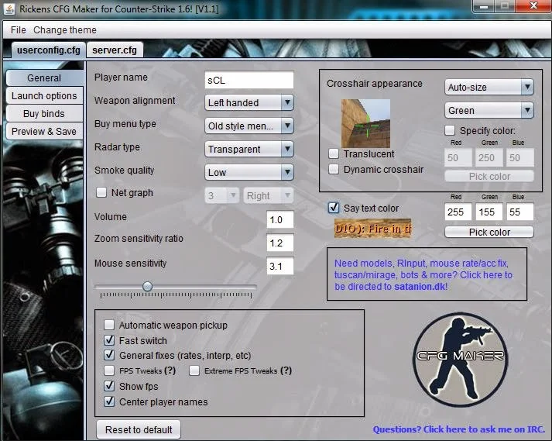This screenshot has height=441, width=552.
Task: Click the say text color preview image
Action: (x=373, y=229)
